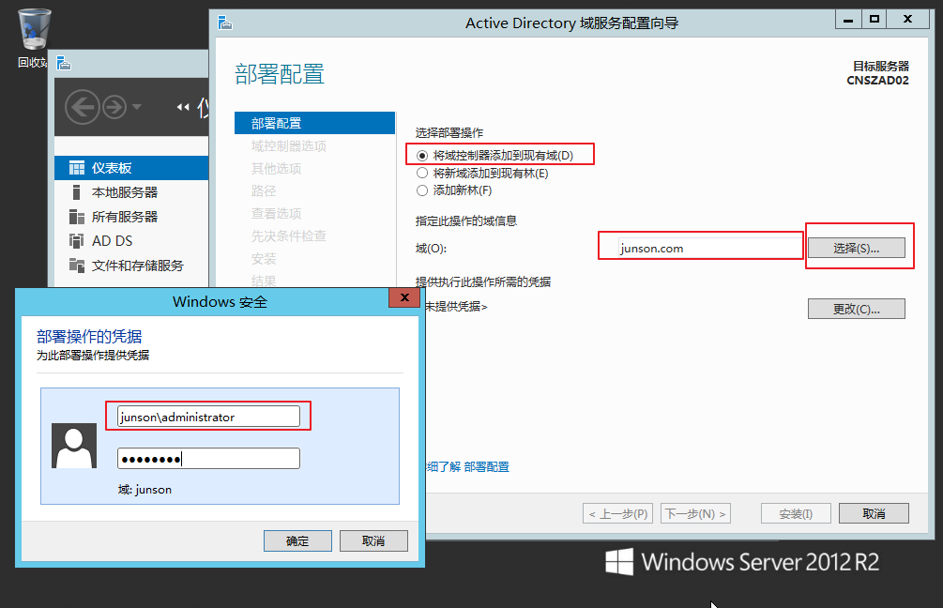Click the Server Manager title bar icon
943x608 pixels.
tap(64, 63)
